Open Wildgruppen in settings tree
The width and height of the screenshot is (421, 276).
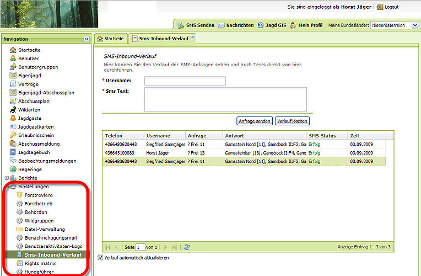click(x=39, y=221)
